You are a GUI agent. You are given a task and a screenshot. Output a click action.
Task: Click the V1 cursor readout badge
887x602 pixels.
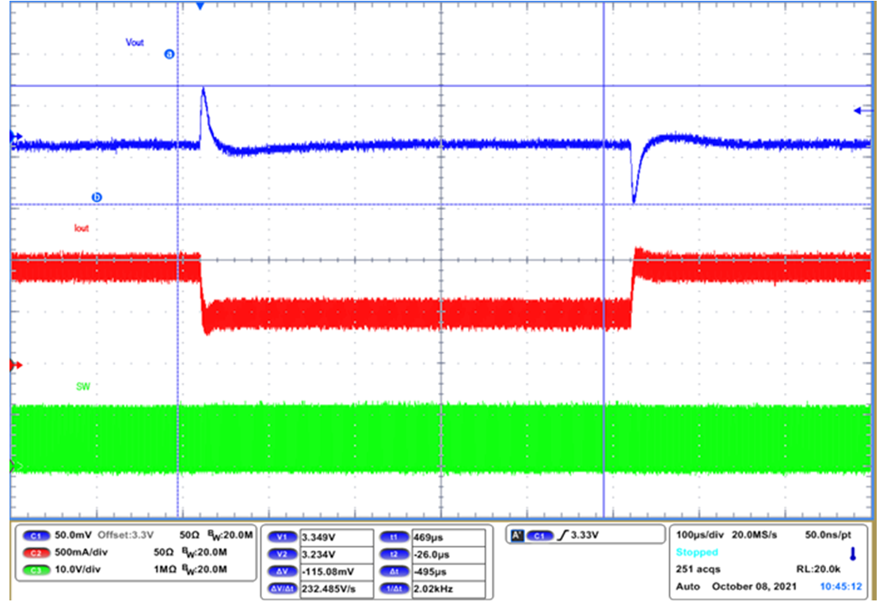pos(281,535)
